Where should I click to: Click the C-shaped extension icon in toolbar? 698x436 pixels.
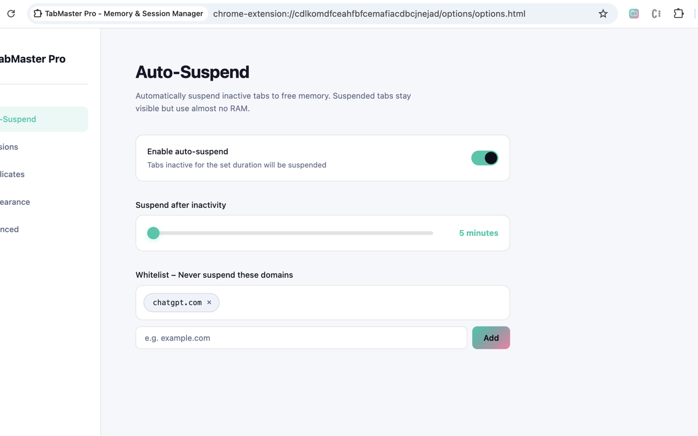[656, 14]
